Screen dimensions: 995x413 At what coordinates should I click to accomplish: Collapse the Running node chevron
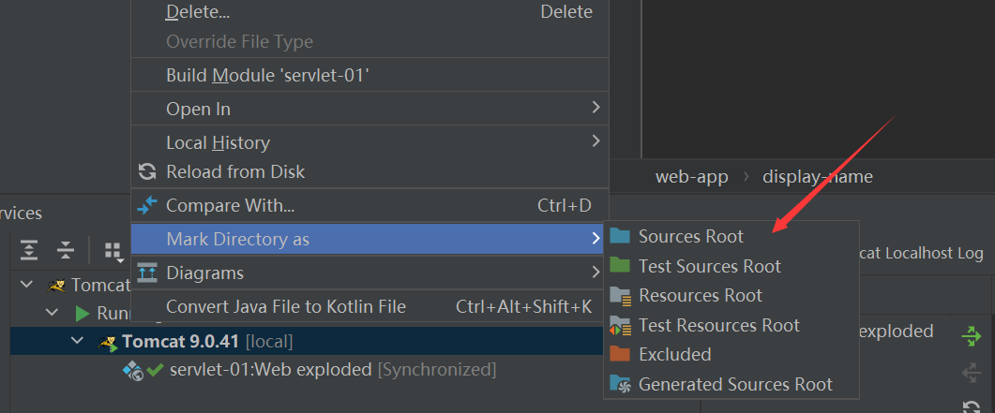tap(53, 312)
